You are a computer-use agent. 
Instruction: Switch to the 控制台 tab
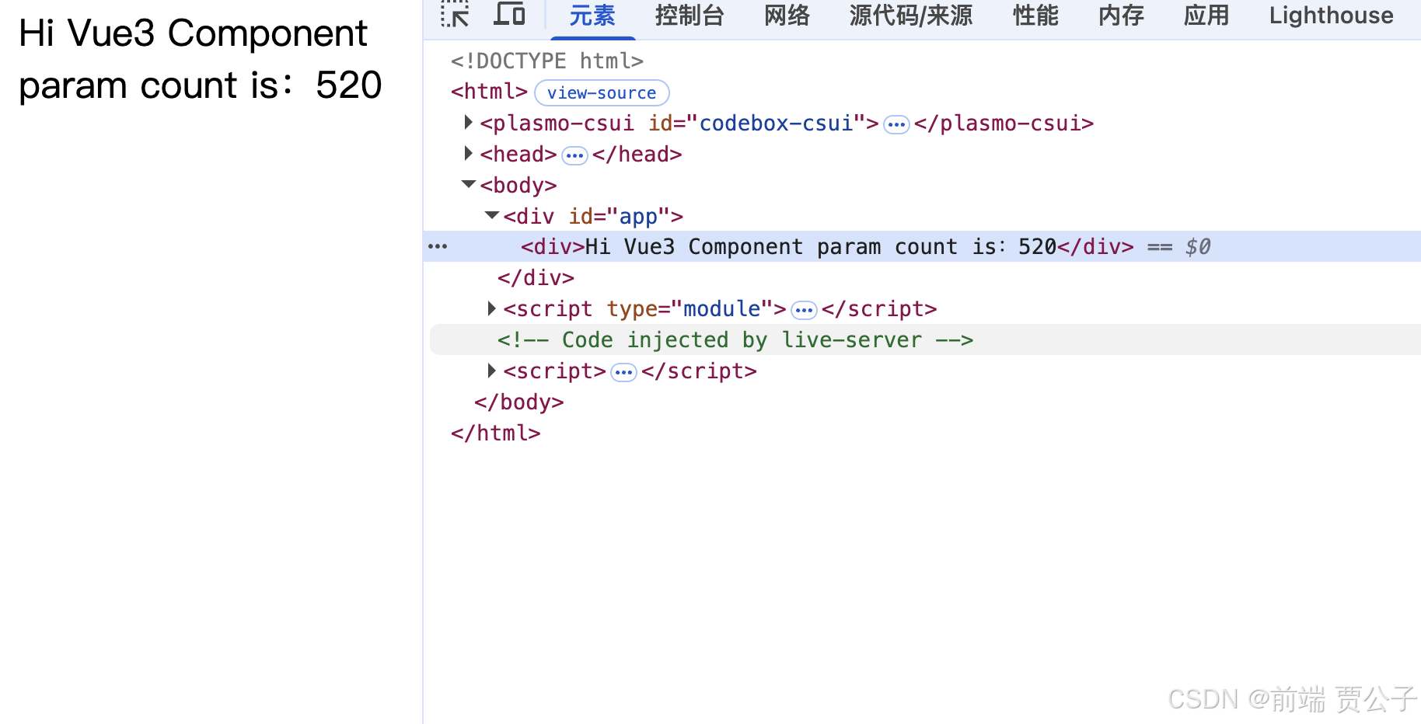(690, 16)
